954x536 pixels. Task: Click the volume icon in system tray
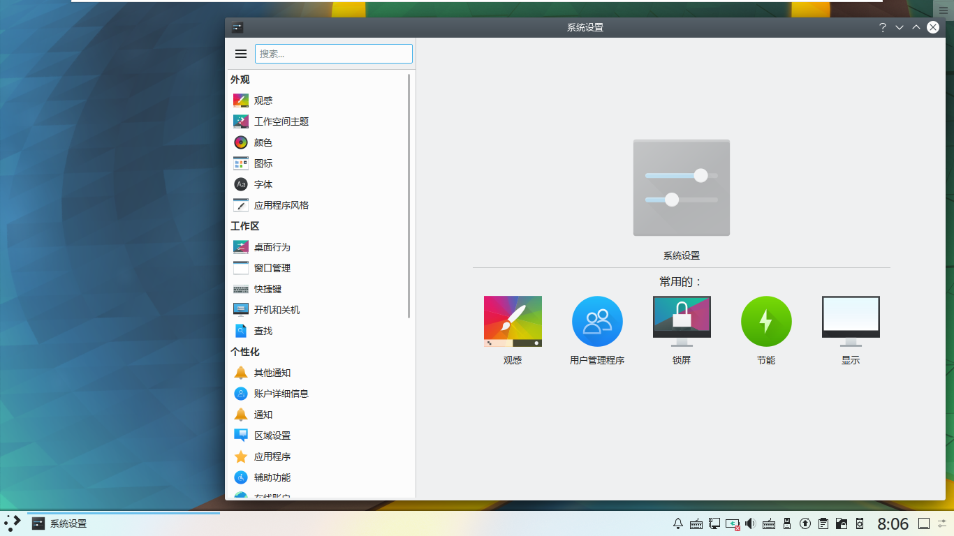751,523
